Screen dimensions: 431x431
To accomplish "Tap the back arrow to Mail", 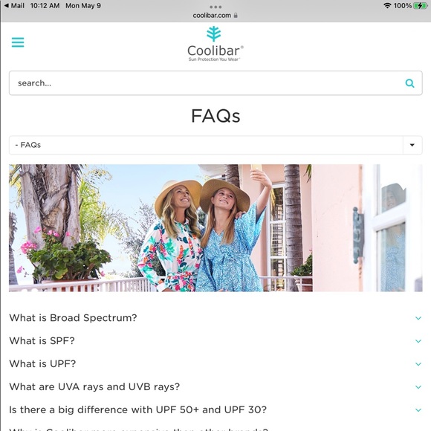I will tap(7, 5).
